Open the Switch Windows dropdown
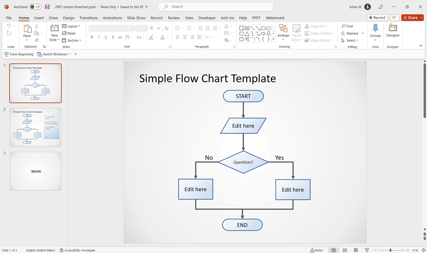This screenshot has height=253, width=427. (53, 54)
